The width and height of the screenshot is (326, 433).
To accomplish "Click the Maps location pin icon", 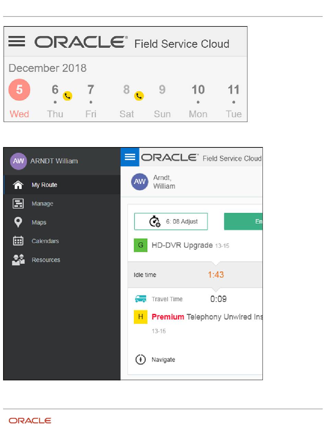I will 18,222.
